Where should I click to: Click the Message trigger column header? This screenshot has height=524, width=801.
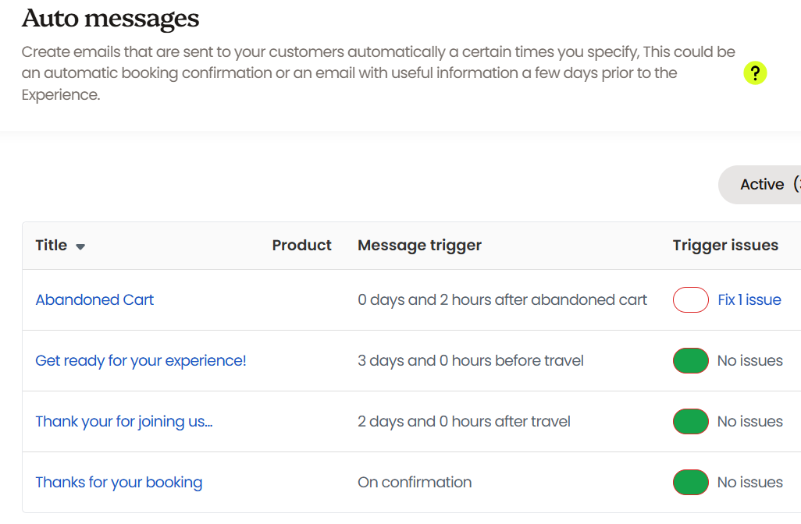coord(419,246)
